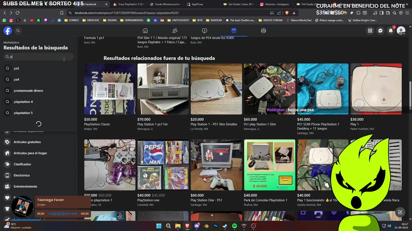Open the RANDOM bookmarks folder

click(214, 20)
